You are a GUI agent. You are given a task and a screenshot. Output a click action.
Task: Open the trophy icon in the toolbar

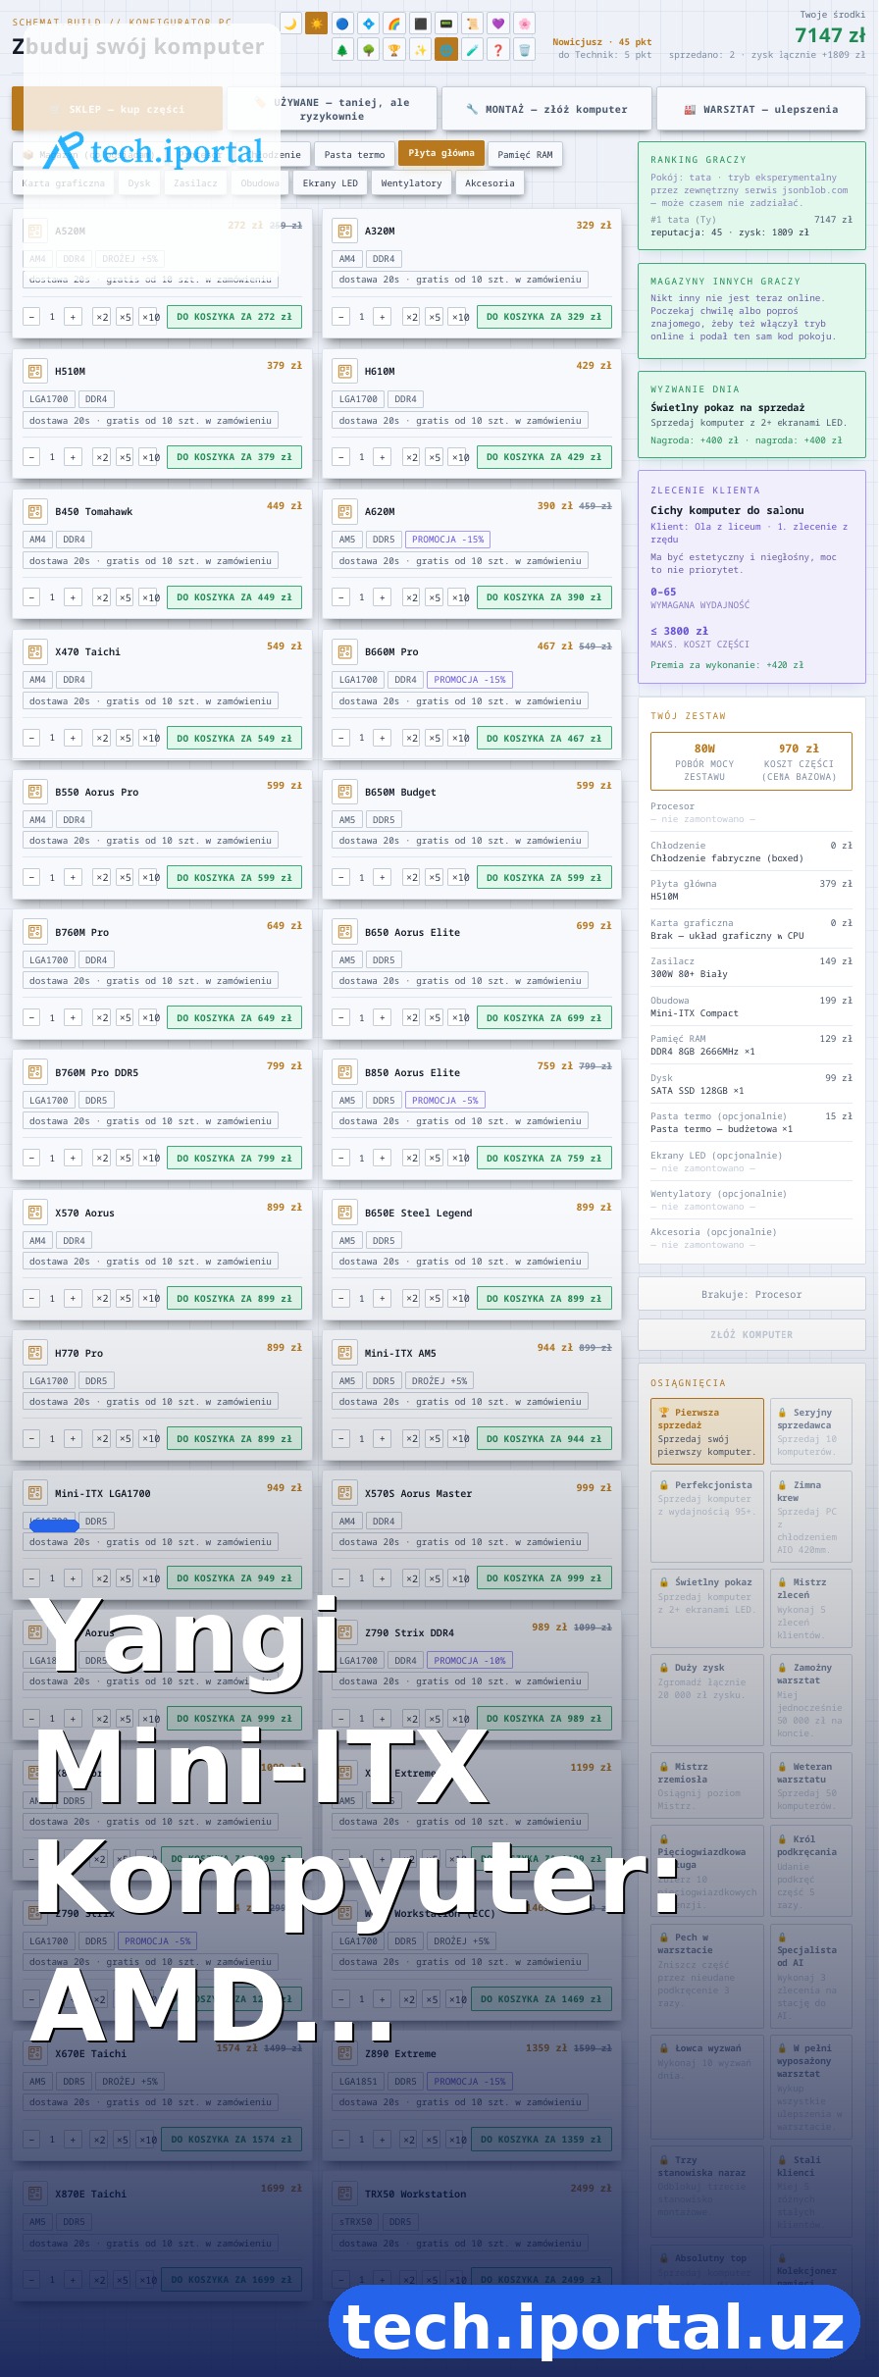point(394,49)
